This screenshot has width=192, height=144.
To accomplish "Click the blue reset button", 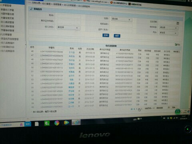I will (x=117, y=36).
